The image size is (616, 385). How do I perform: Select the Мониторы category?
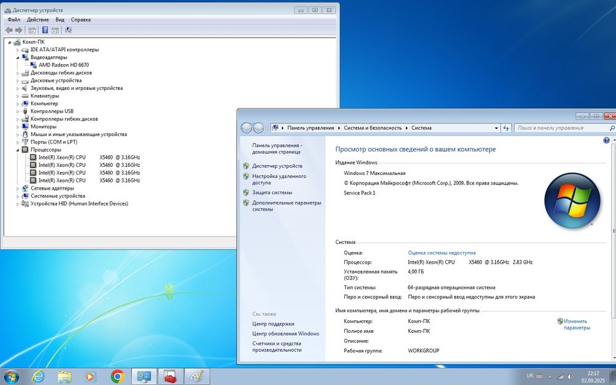click(43, 126)
